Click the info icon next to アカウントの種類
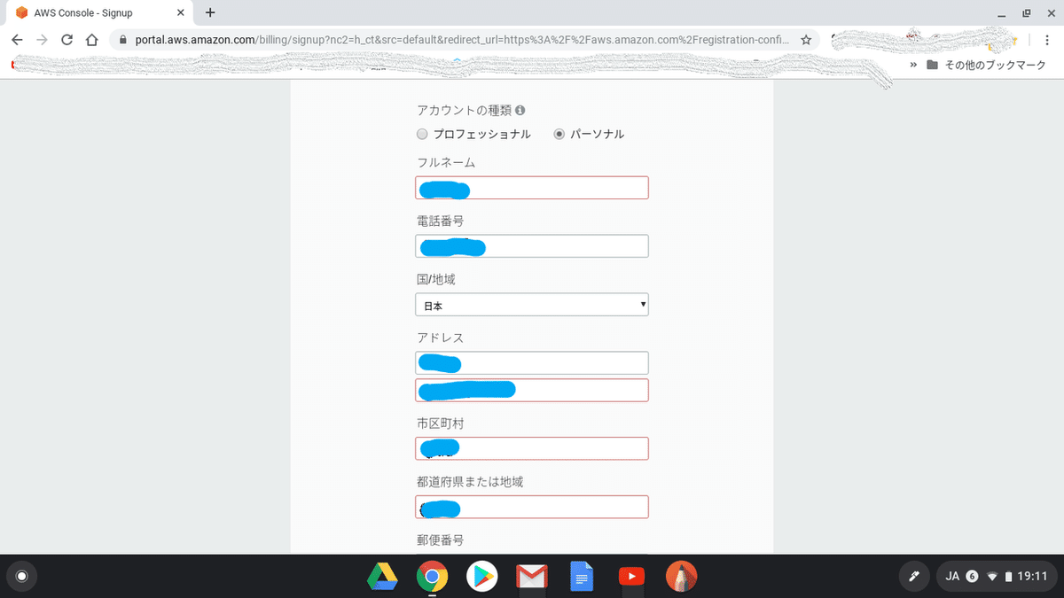The height and width of the screenshot is (598, 1064). (520, 109)
